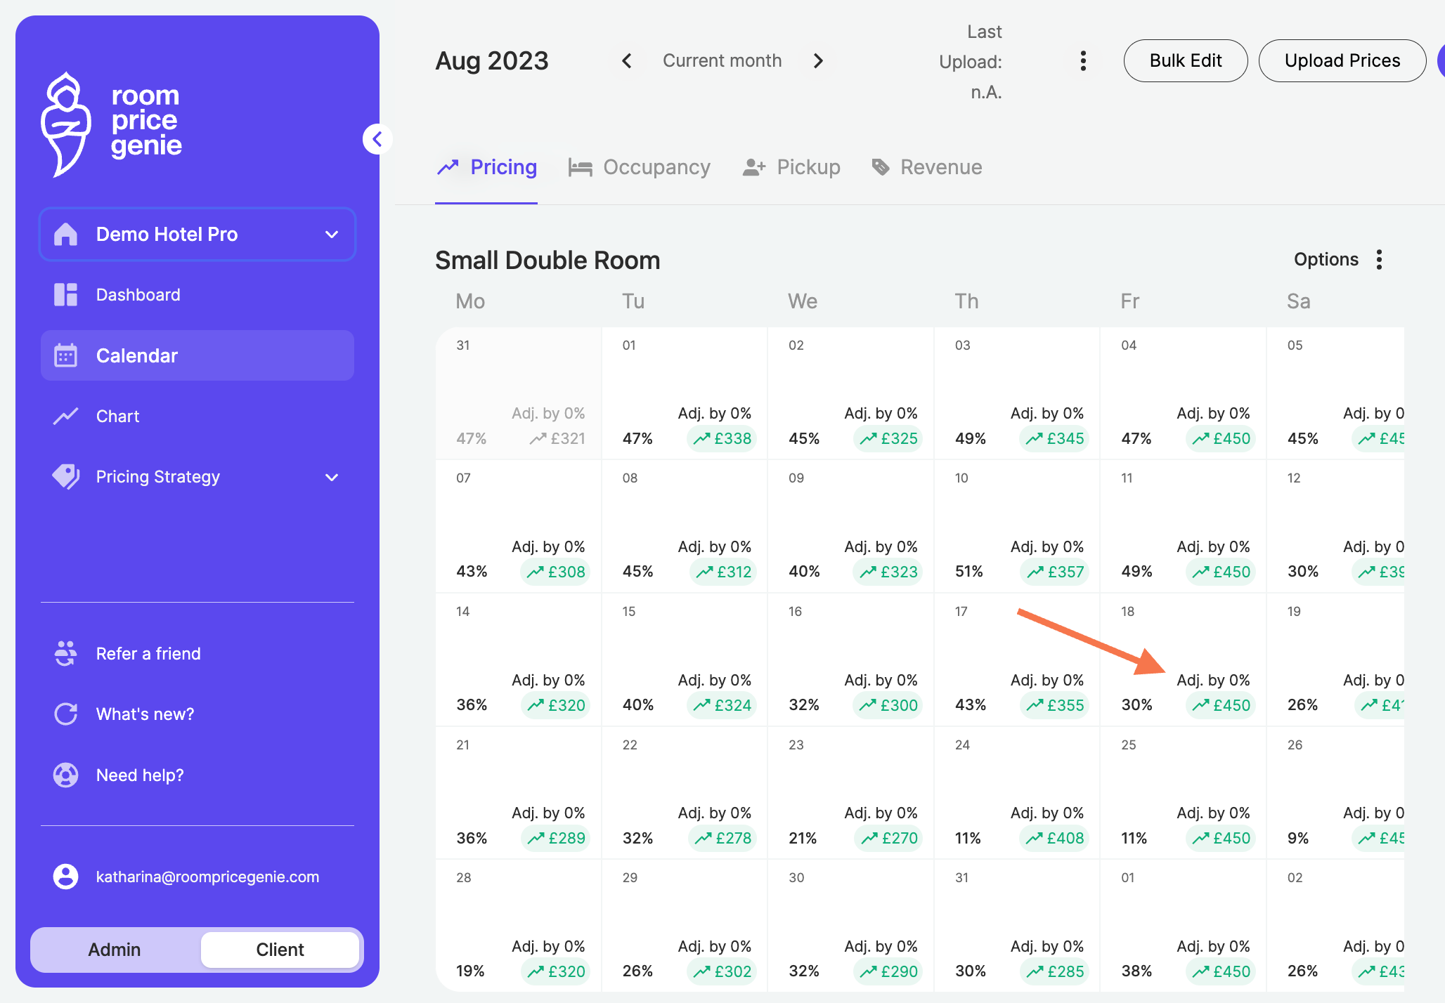The width and height of the screenshot is (1445, 1003).
Task: Open Calendar from the sidebar
Action: (197, 355)
